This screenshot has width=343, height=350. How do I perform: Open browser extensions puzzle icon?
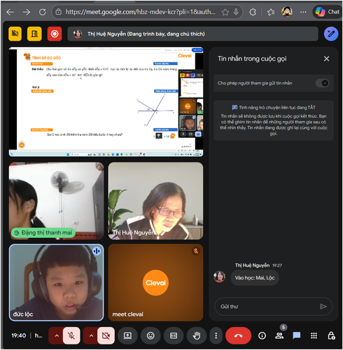[x=253, y=12]
